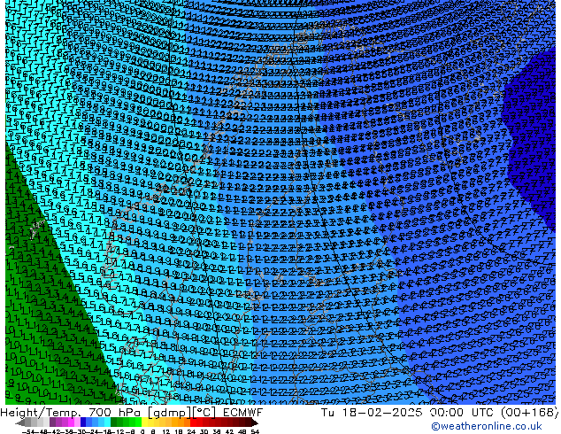Pick the bright red legend swatch
The width and height of the screenshot is (561, 434).
coord(193,422)
